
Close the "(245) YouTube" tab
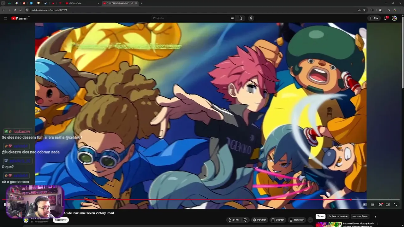tap(98, 3)
